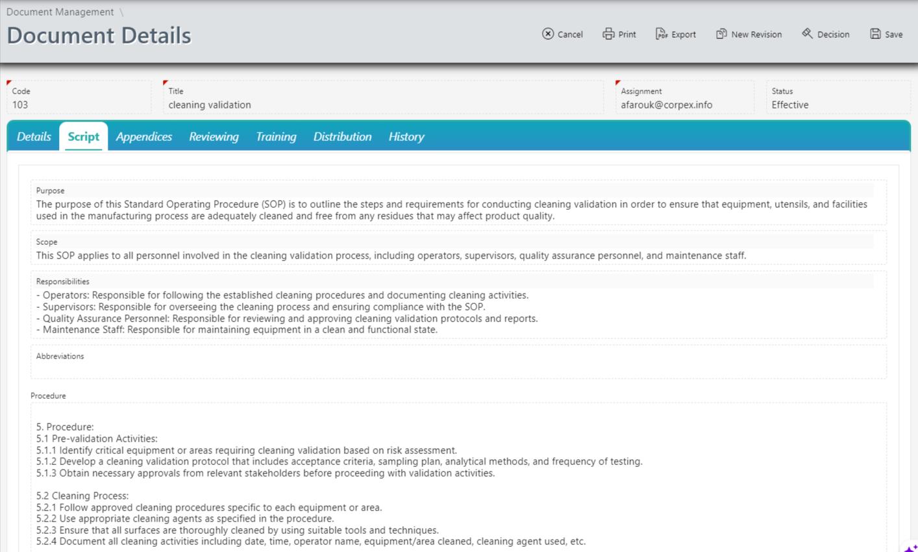This screenshot has width=918, height=552.
Task: Click the New Revision button label
Action: click(x=756, y=34)
